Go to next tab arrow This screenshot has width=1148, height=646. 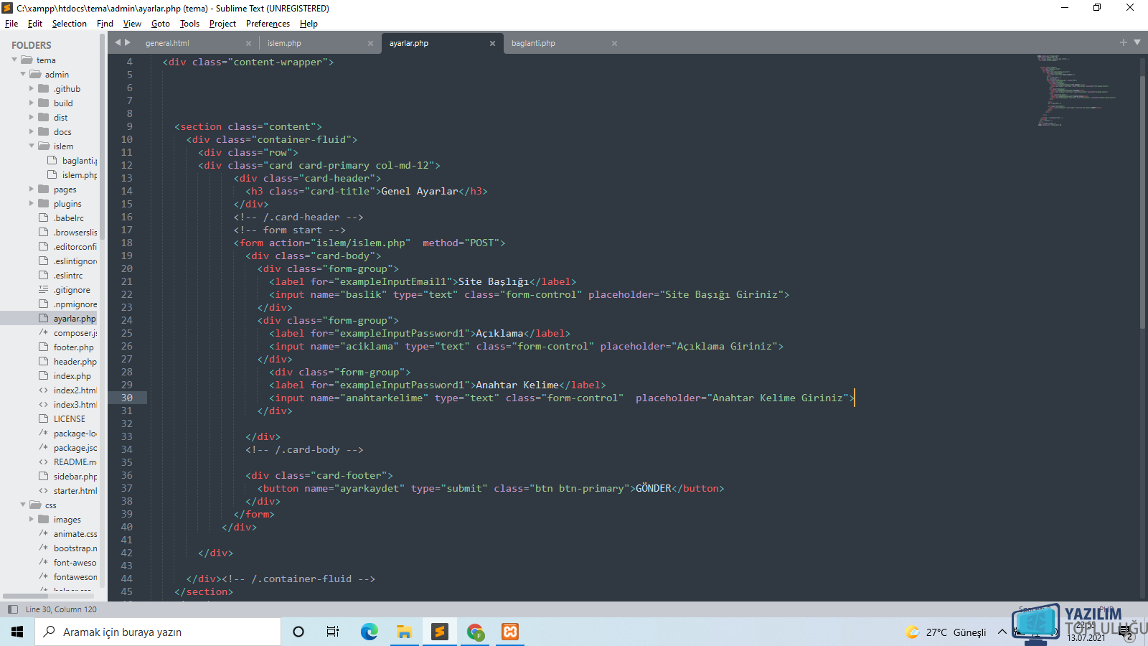(x=128, y=42)
